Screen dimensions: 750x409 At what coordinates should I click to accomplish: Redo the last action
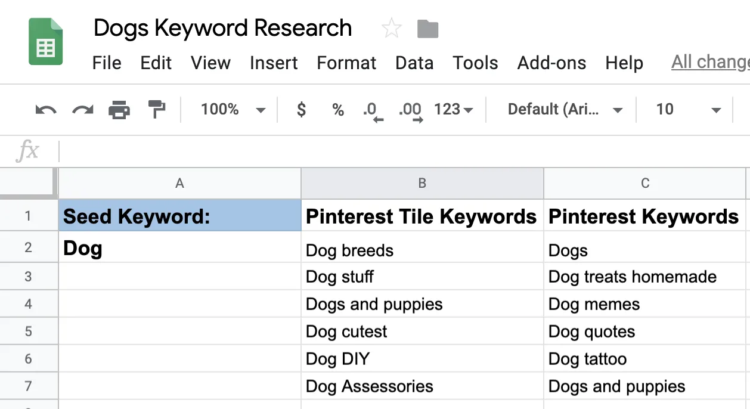point(83,110)
